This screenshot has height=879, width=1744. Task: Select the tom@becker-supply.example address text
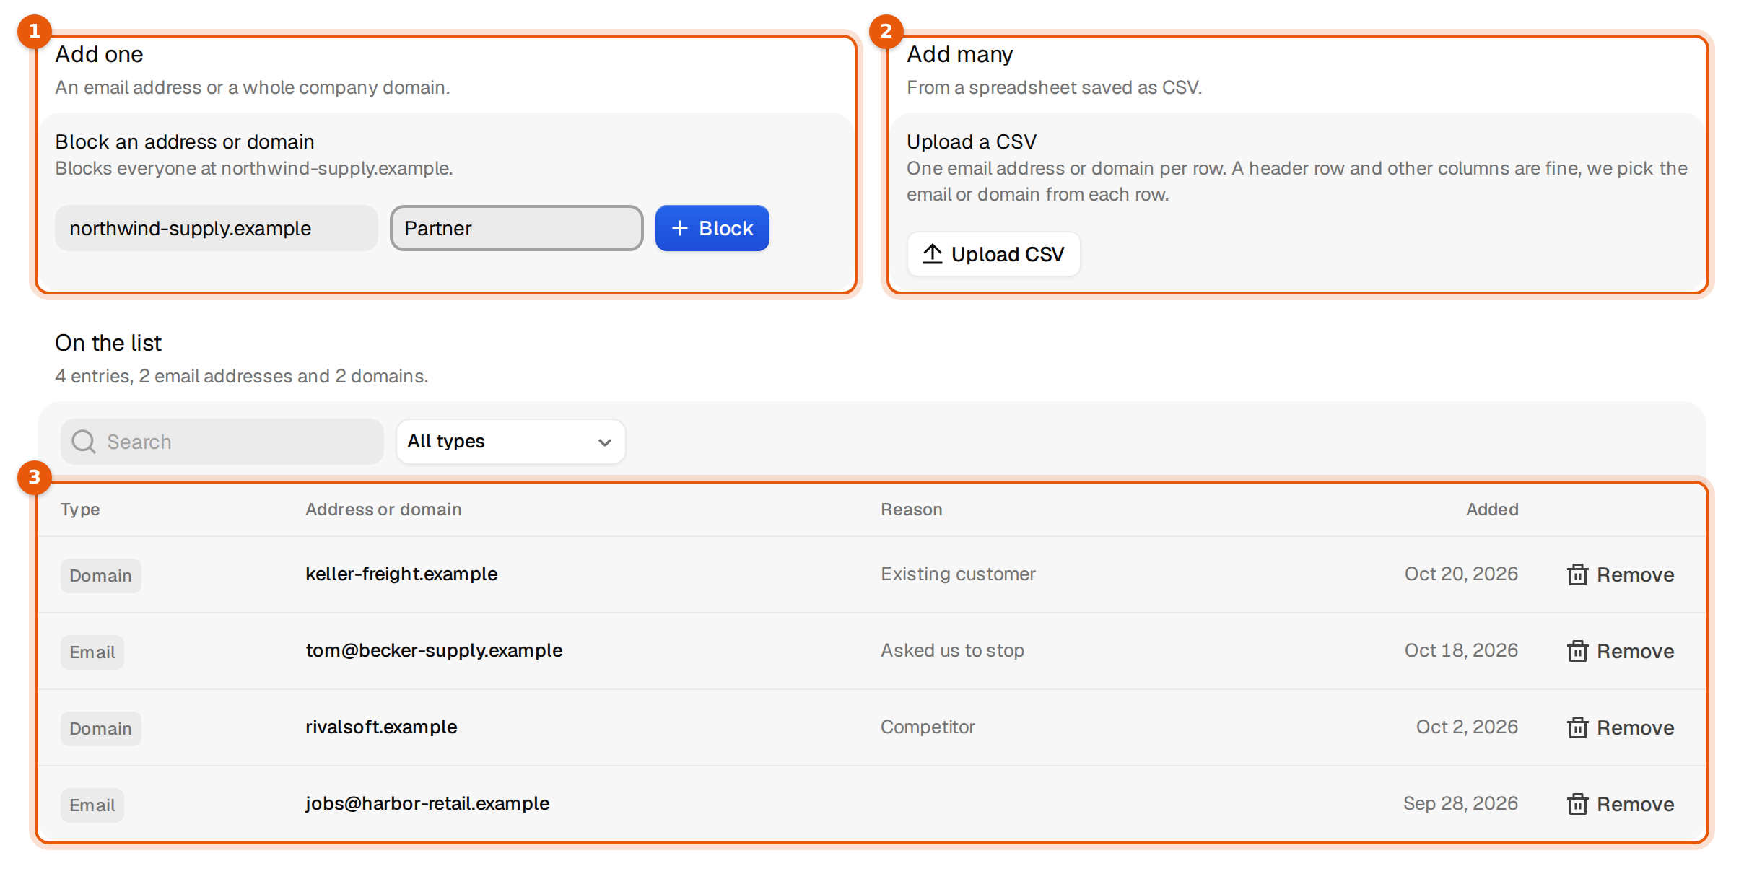tap(434, 650)
